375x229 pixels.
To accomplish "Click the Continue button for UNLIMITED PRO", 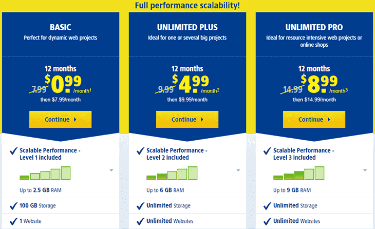I will coord(314,119).
